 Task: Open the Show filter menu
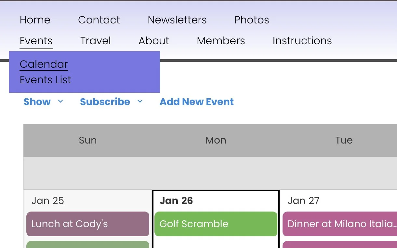tap(37, 102)
